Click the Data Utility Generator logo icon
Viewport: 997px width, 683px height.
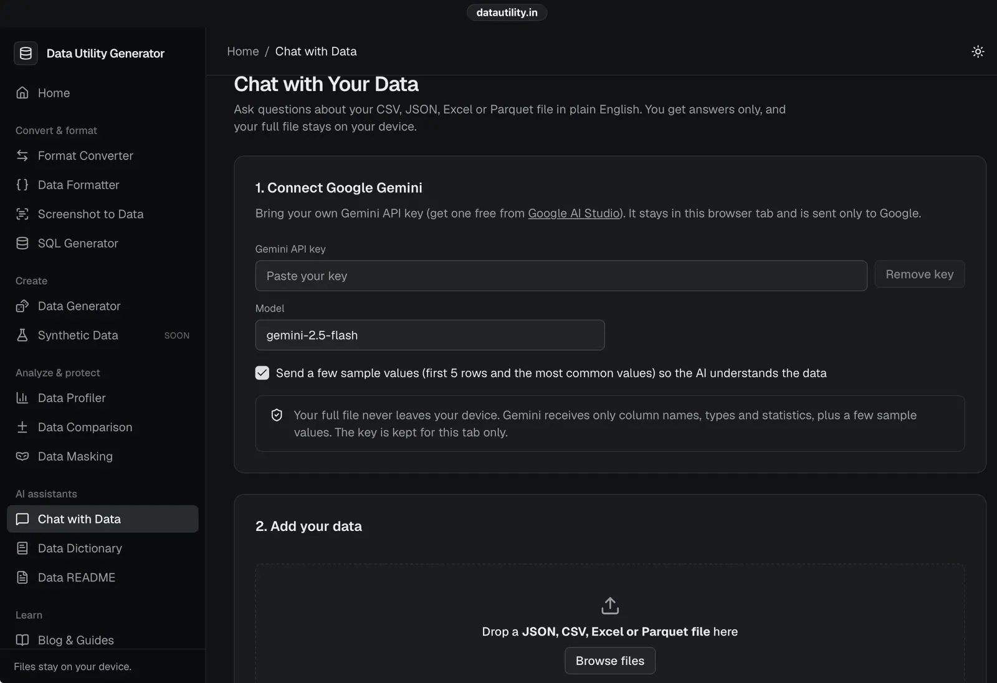click(26, 53)
